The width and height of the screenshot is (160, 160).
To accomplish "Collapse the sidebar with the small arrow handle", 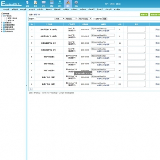I will (x=27, y=85).
